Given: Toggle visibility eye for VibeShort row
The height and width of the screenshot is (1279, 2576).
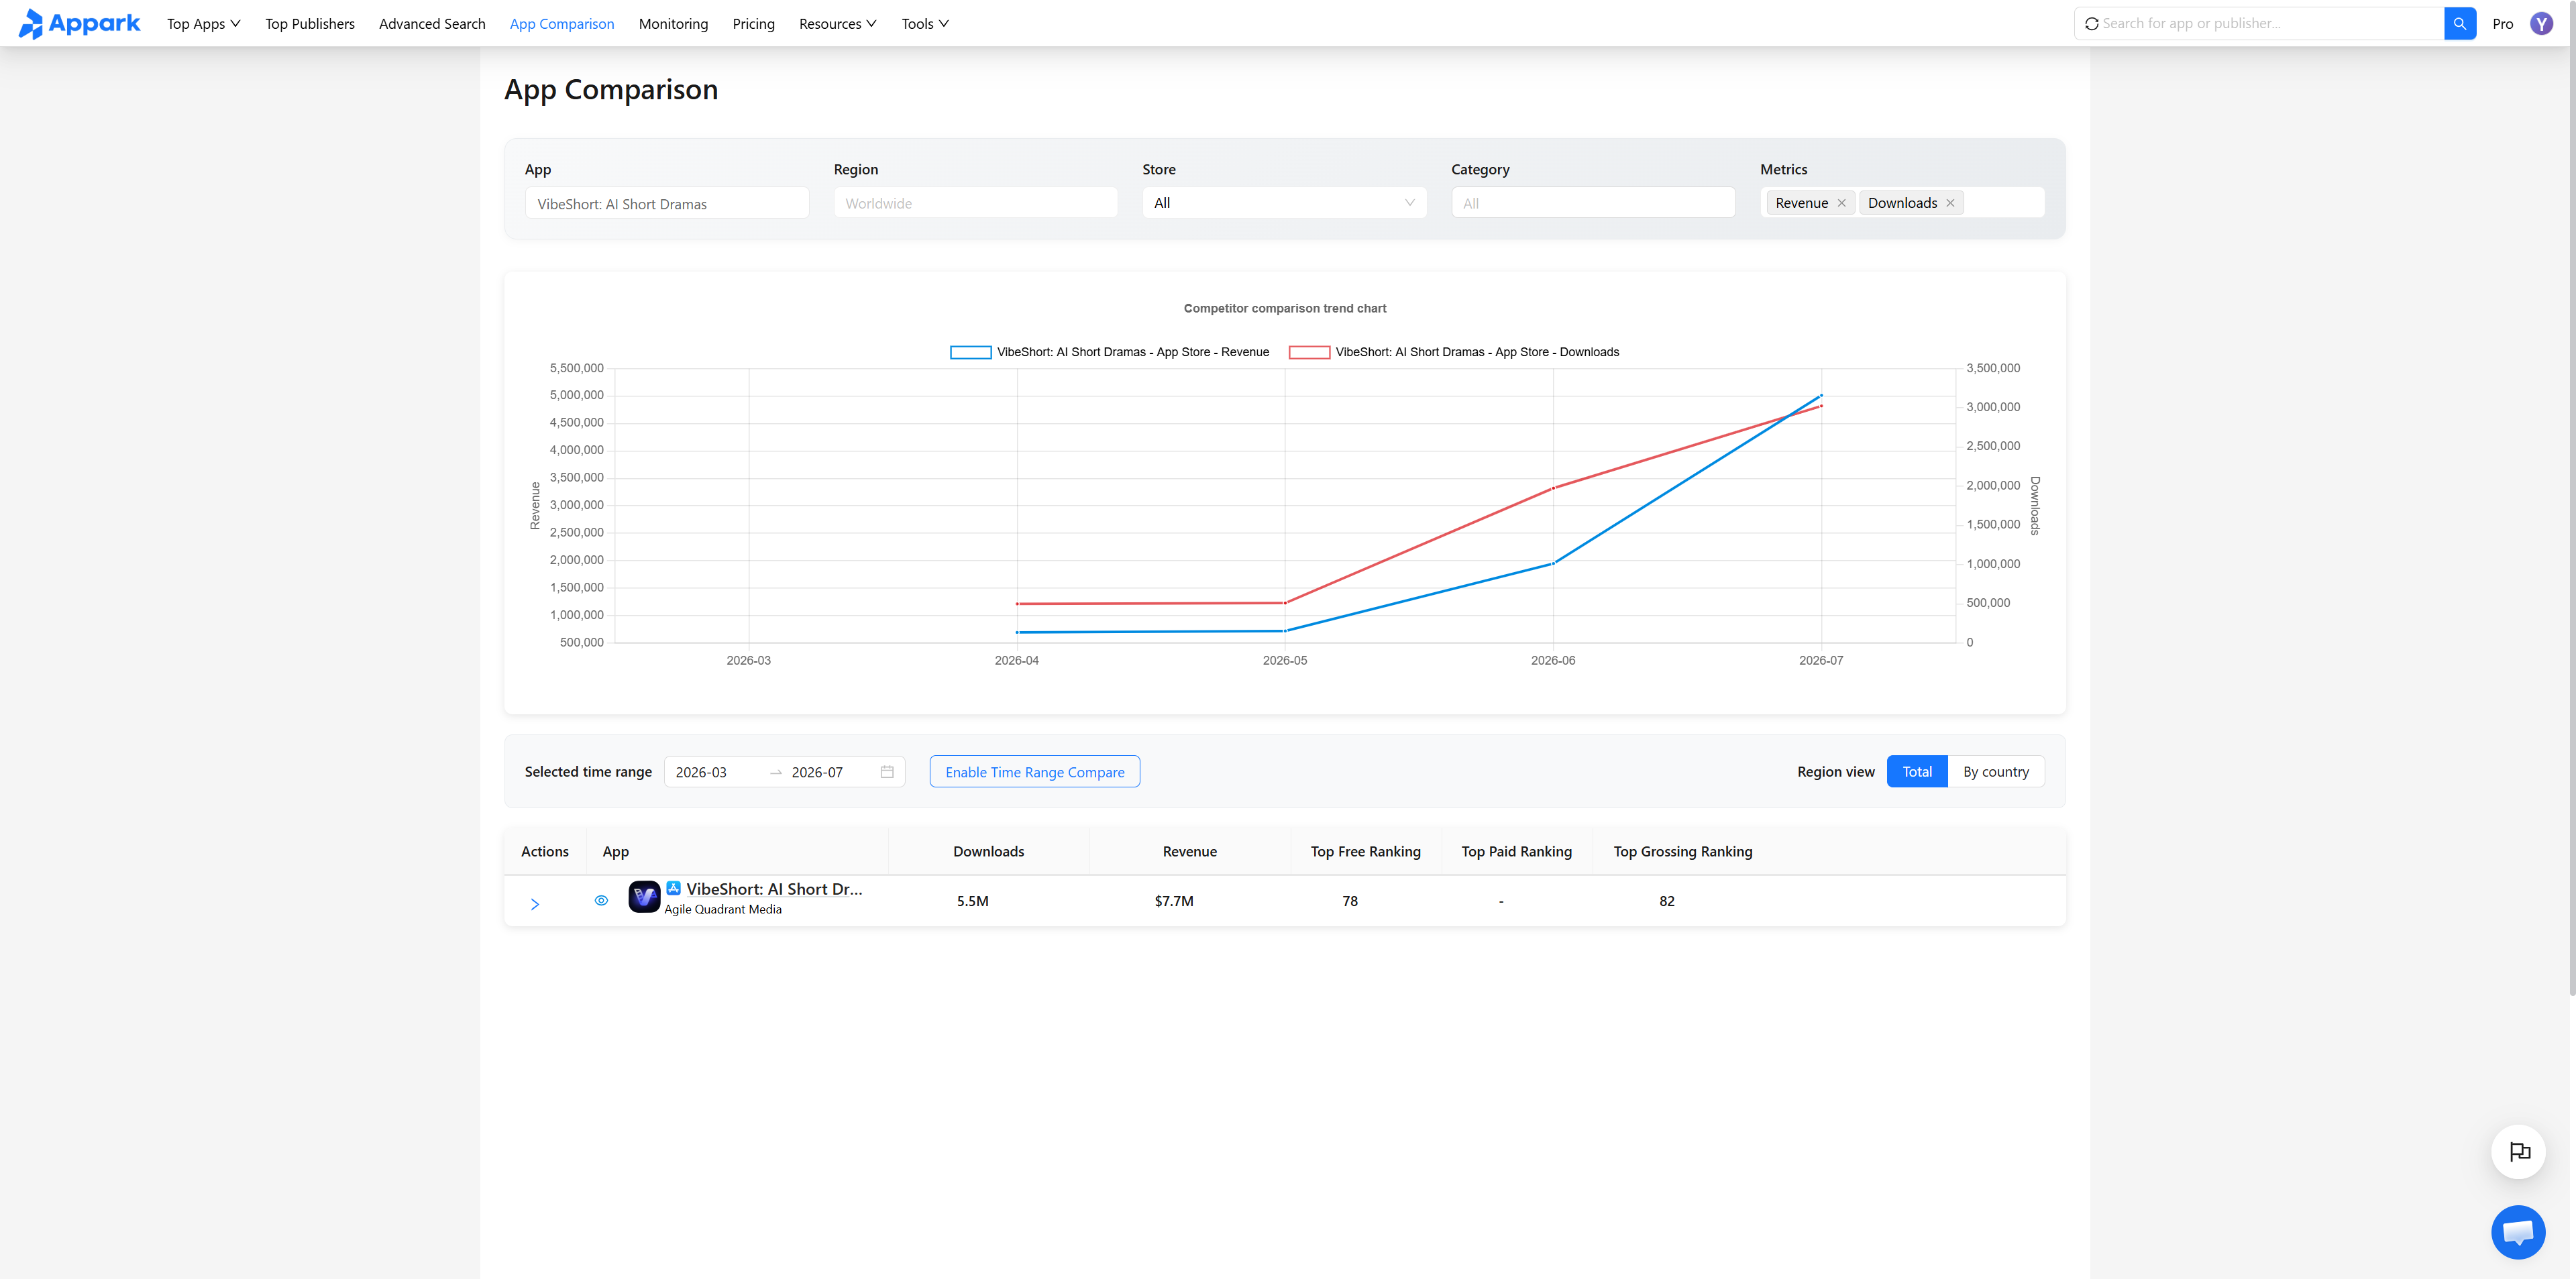Looking at the screenshot, I should click(x=601, y=900).
